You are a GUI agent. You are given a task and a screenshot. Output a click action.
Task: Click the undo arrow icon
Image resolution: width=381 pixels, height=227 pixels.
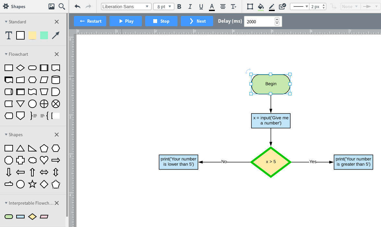click(x=77, y=6)
